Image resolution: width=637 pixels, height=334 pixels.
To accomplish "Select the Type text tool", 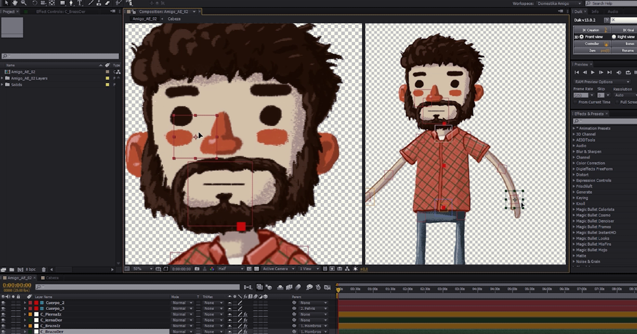I will click(x=80, y=3).
